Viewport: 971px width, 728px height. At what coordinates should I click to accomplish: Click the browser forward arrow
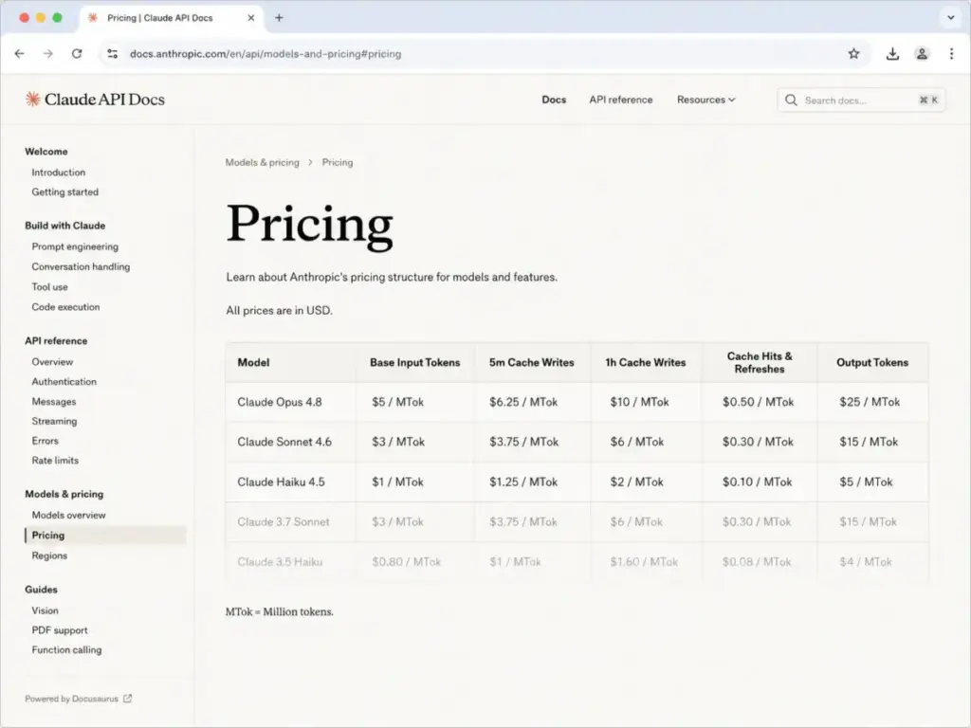[x=48, y=54]
